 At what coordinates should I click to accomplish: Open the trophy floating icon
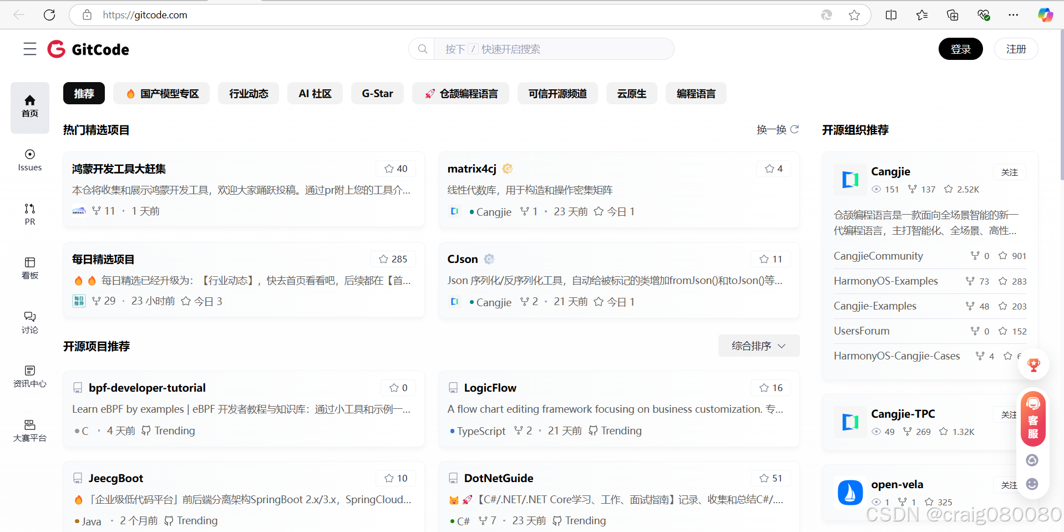pyautogui.click(x=1033, y=365)
